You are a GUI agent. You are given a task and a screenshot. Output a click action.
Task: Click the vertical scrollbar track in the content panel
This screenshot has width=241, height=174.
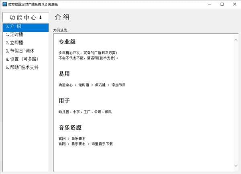235,100
